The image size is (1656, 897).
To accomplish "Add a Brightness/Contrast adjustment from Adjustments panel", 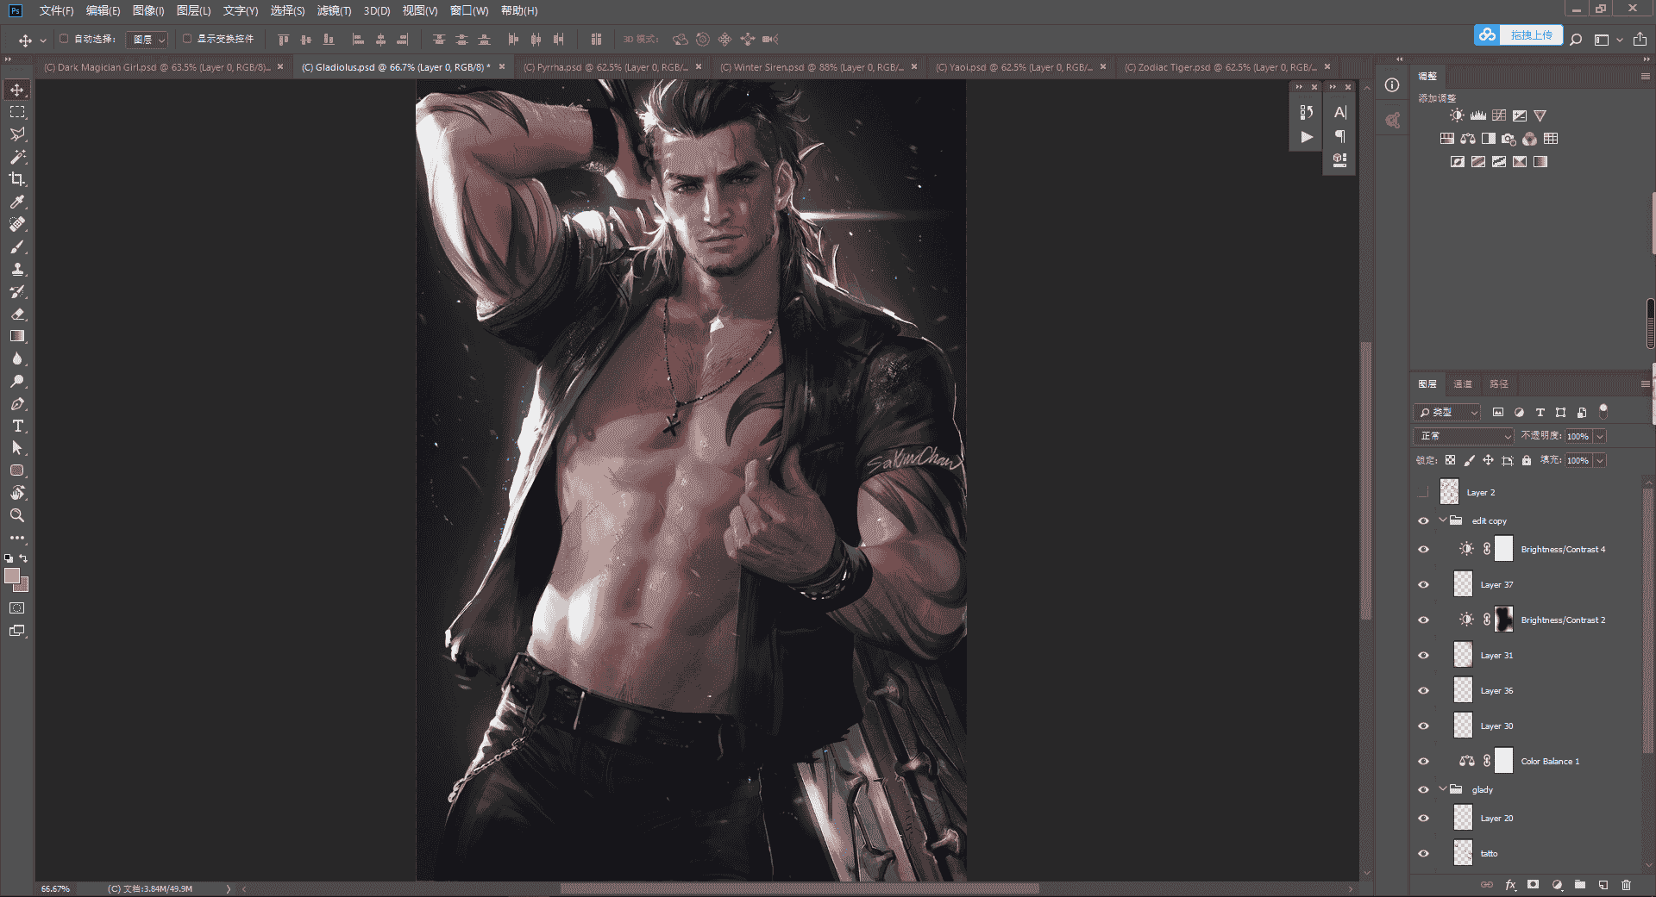I will [x=1457, y=115].
